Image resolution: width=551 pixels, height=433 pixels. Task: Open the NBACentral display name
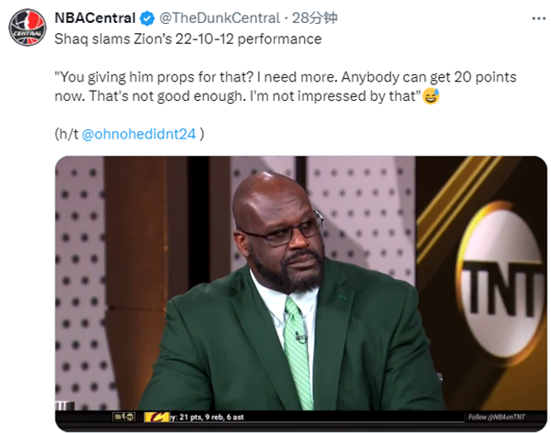click(95, 18)
